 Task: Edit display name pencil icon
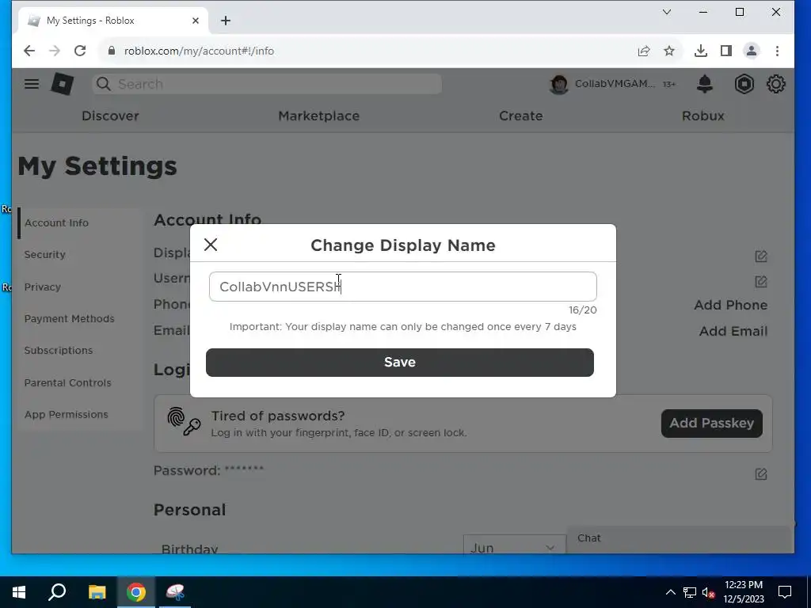[761, 256]
